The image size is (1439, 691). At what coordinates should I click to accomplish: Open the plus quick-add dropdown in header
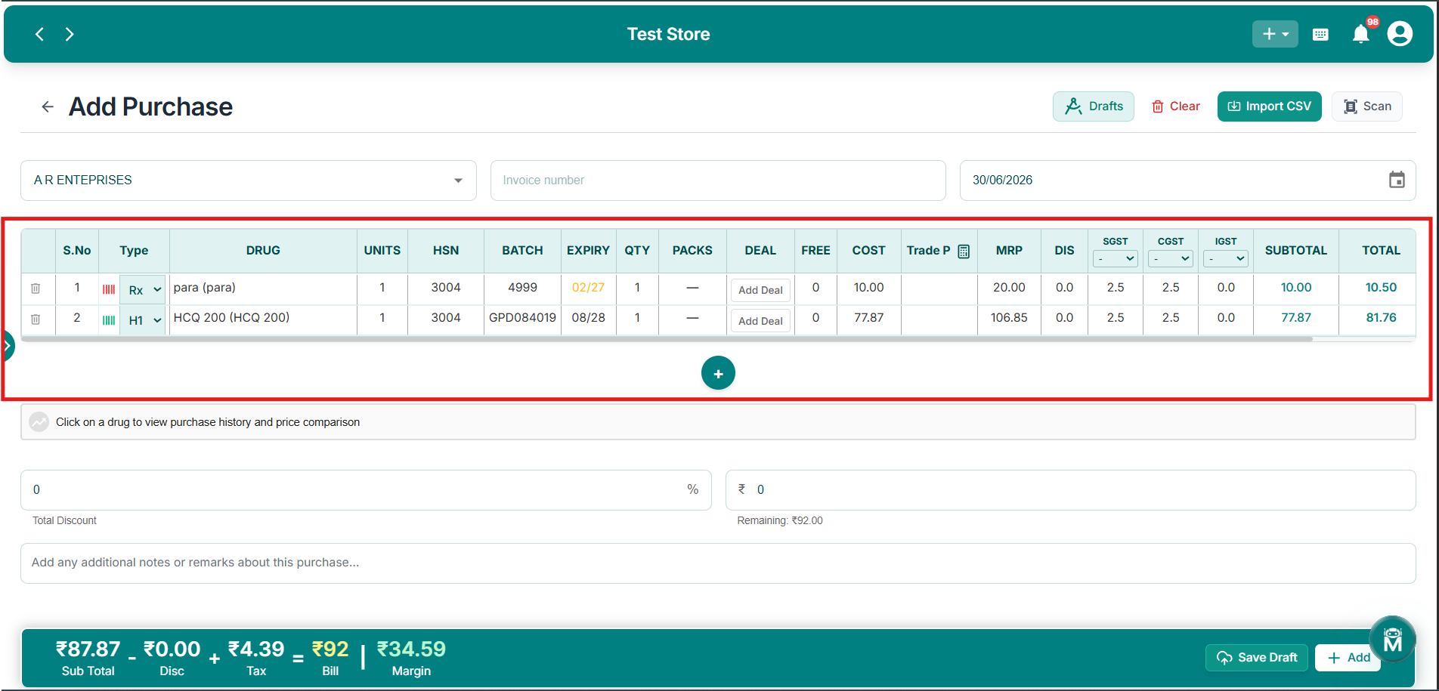[x=1275, y=34]
